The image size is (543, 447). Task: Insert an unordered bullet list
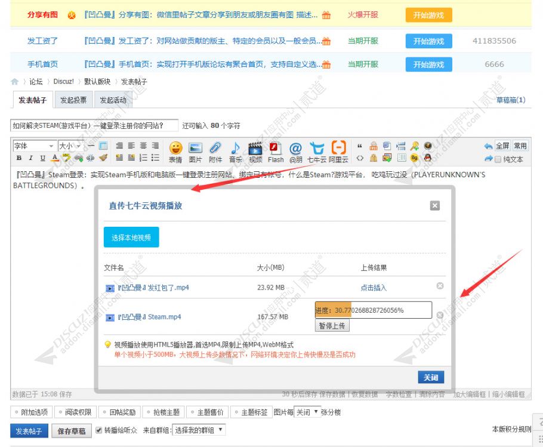pyautogui.click(x=155, y=158)
